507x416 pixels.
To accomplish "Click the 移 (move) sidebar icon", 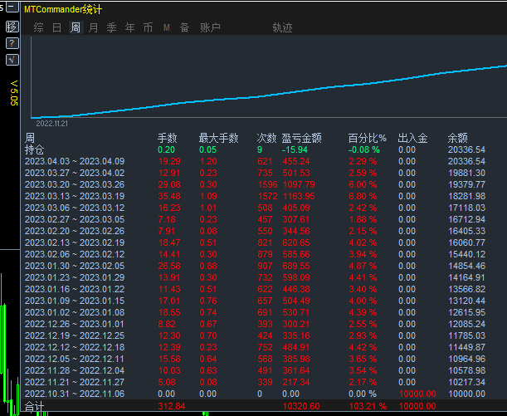I will 12,27.
